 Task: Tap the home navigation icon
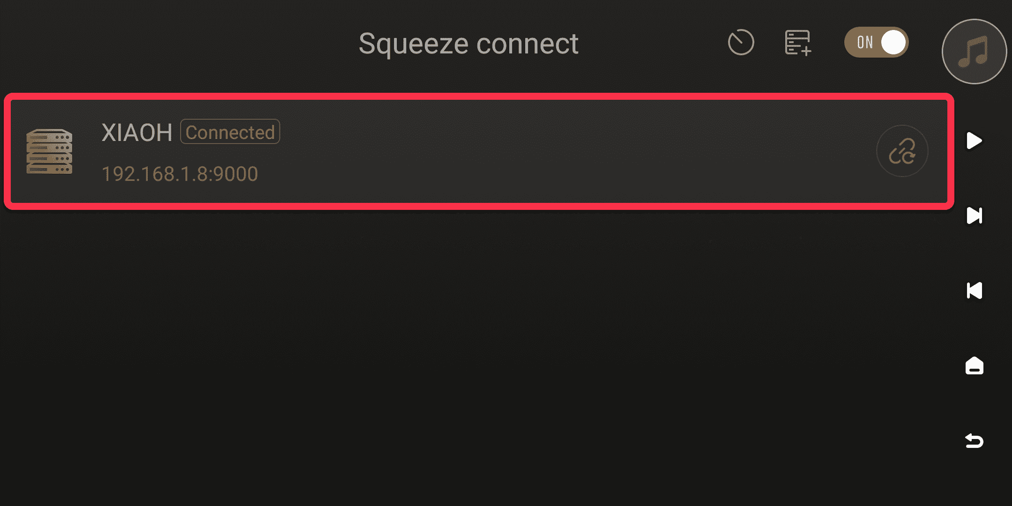pos(974,365)
